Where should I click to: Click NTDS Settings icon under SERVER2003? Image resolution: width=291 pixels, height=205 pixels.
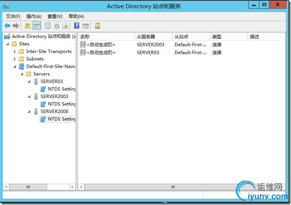click(x=43, y=104)
